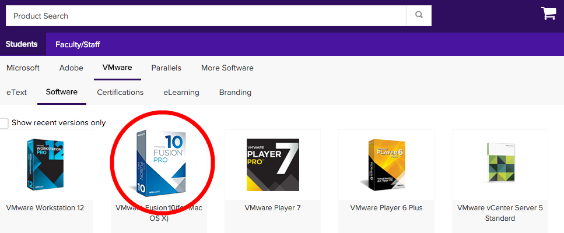Open the shopping cart
The width and height of the screenshot is (564, 233).
tap(548, 14)
